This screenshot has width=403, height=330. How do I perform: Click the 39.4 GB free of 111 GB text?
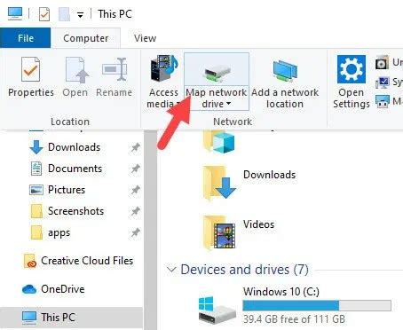tap(294, 319)
